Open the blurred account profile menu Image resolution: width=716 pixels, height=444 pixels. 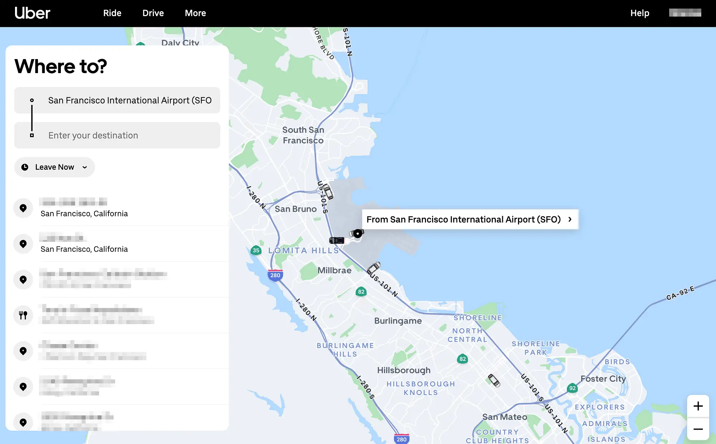pyautogui.click(x=685, y=13)
